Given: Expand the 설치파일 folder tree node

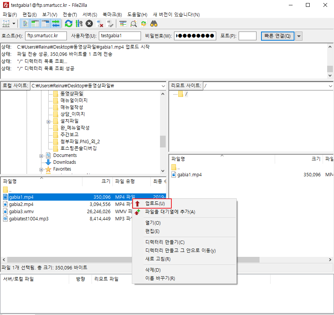Looking at the screenshot, I should pyautogui.click(x=48, y=122).
